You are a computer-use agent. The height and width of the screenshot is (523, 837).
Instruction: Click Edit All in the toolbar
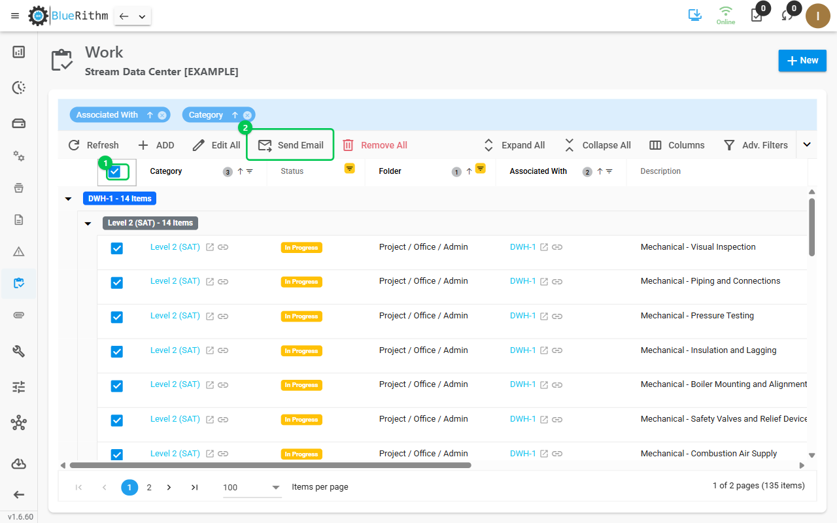216,145
